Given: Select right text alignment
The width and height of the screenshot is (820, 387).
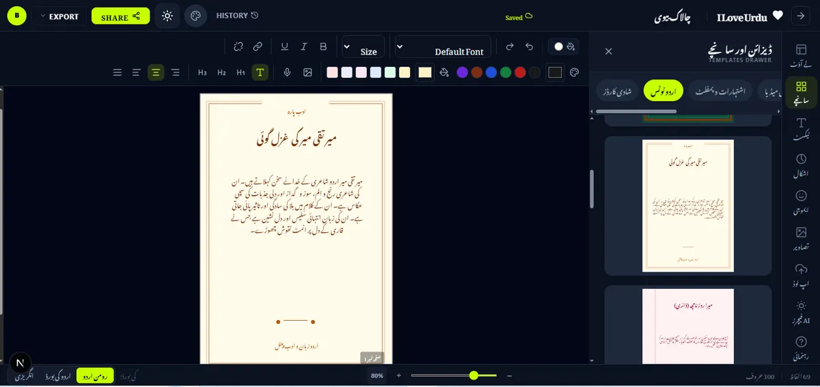Looking at the screenshot, I should 175,72.
